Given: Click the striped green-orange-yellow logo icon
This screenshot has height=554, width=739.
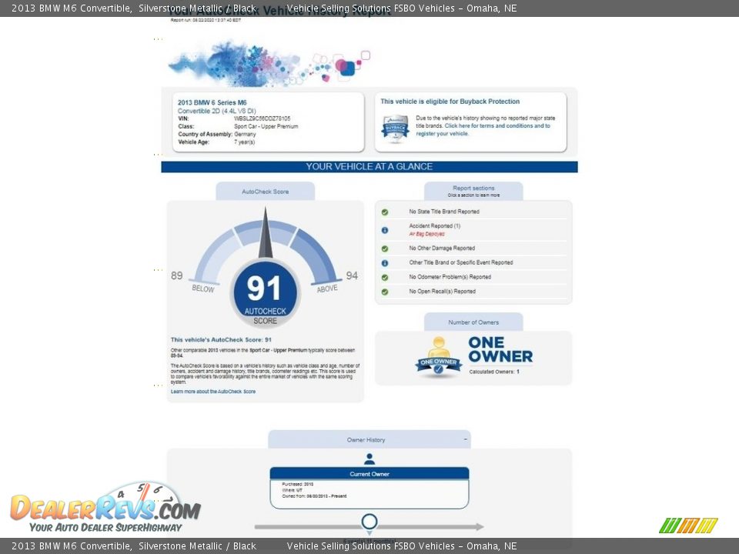Looking at the screenshot, I should 688,526.
